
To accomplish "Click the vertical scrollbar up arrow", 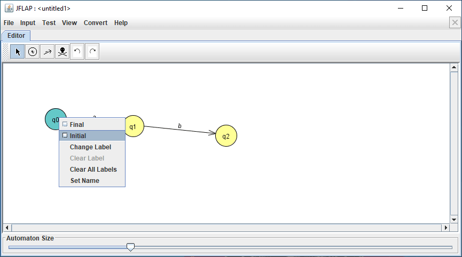I will pyautogui.click(x=454, y=68).
